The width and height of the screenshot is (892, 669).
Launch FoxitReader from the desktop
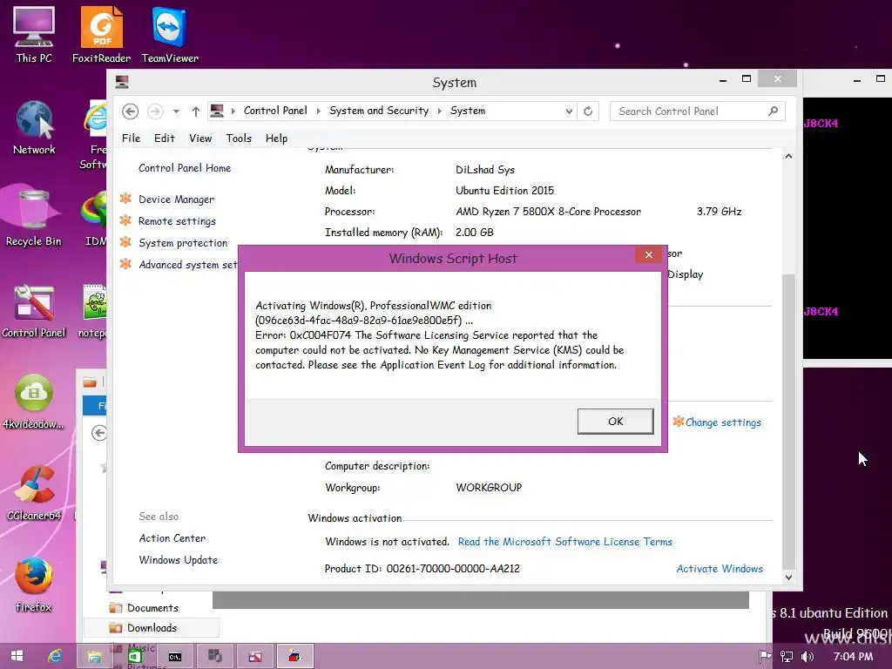point(101,35)
